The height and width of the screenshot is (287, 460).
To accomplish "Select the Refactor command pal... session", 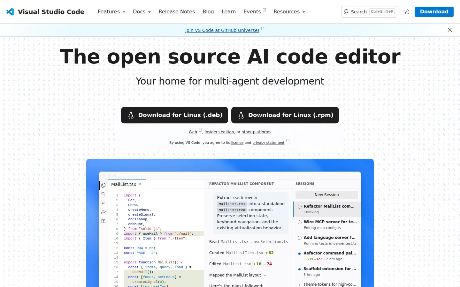I will [x=327, y=256].
